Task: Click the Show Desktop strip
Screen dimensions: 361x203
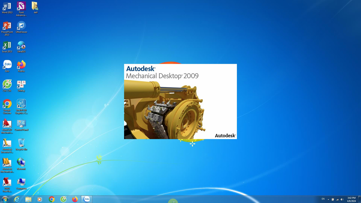Action: click(359, 199)
